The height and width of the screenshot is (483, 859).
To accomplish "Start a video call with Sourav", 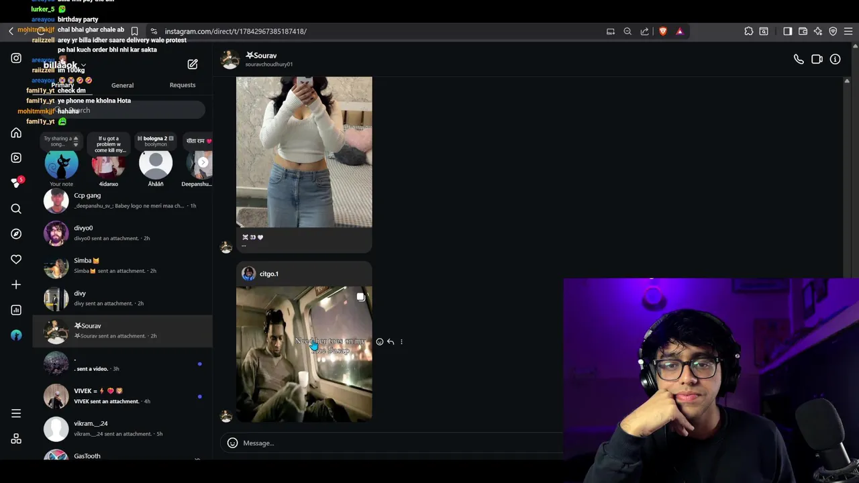I will point(817,60).
